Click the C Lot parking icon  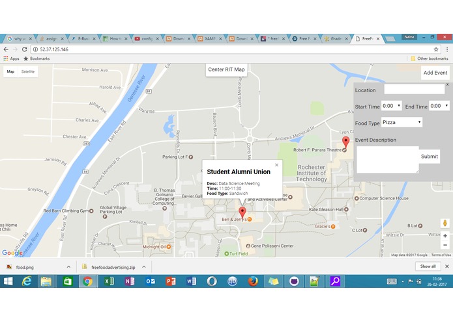coord(365,230)
